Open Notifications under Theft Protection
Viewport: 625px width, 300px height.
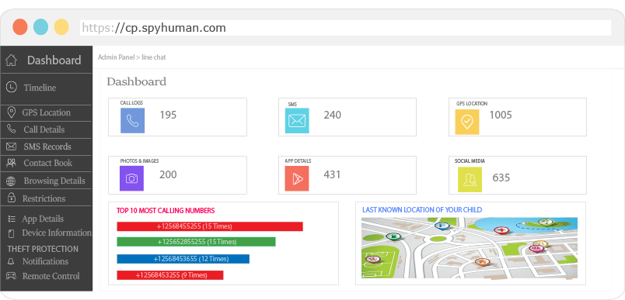(46, 261)
